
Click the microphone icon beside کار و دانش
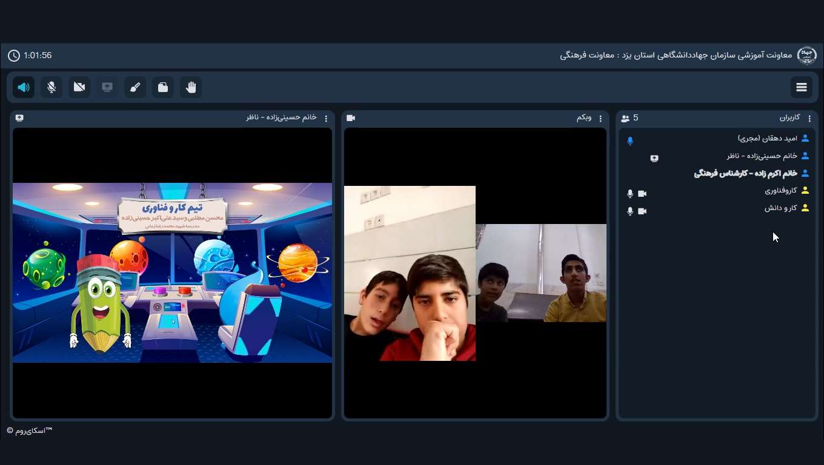[x=630, y=211]
